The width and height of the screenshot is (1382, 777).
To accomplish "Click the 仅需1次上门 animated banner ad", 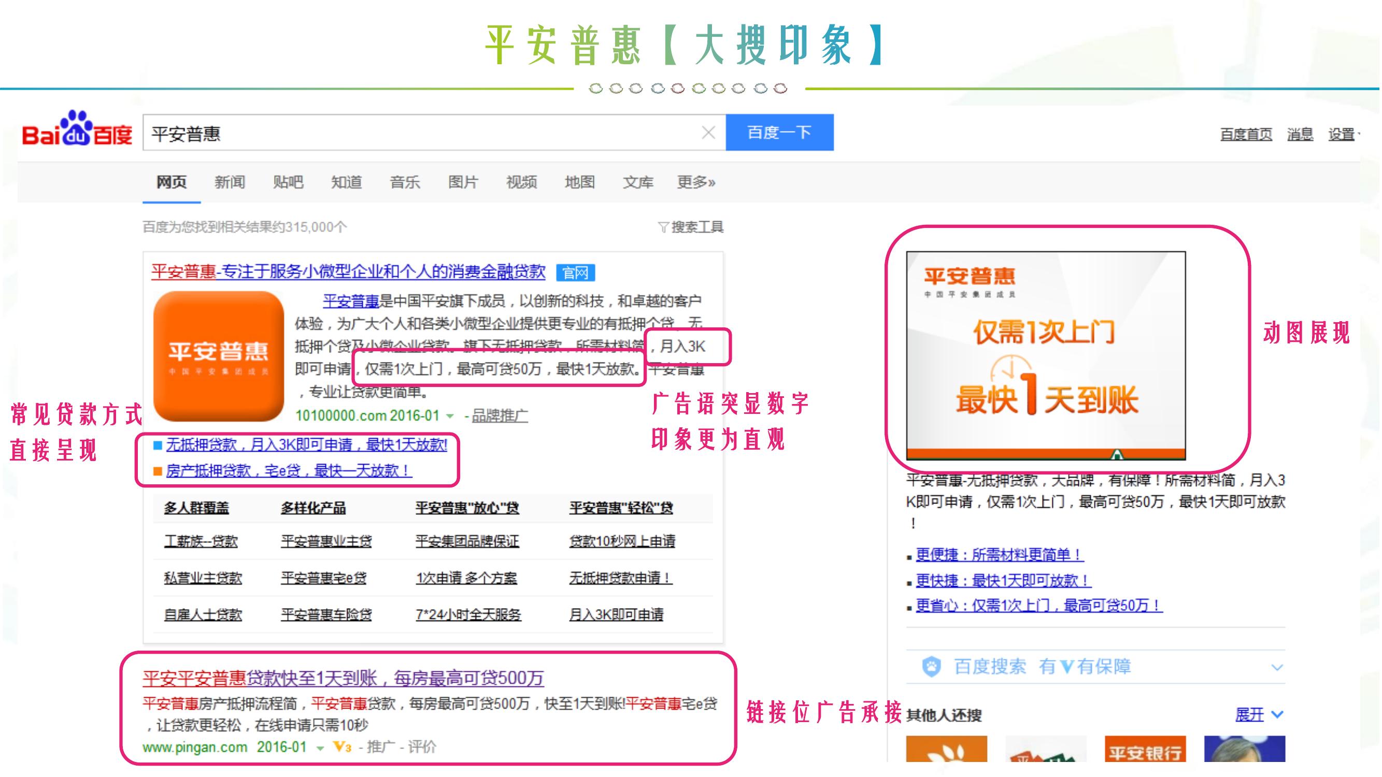I will pos(1046,355).
